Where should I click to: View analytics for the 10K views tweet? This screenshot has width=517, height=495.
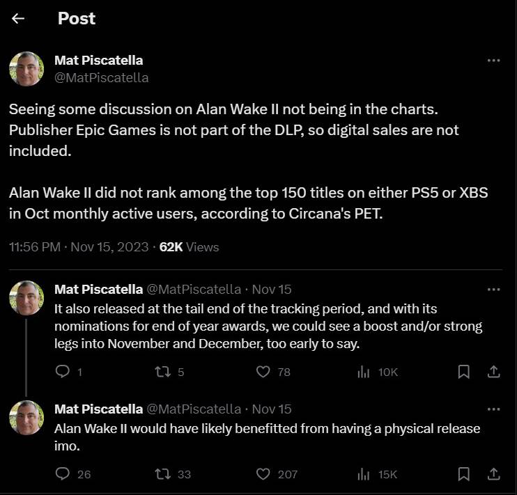[364, 372]
